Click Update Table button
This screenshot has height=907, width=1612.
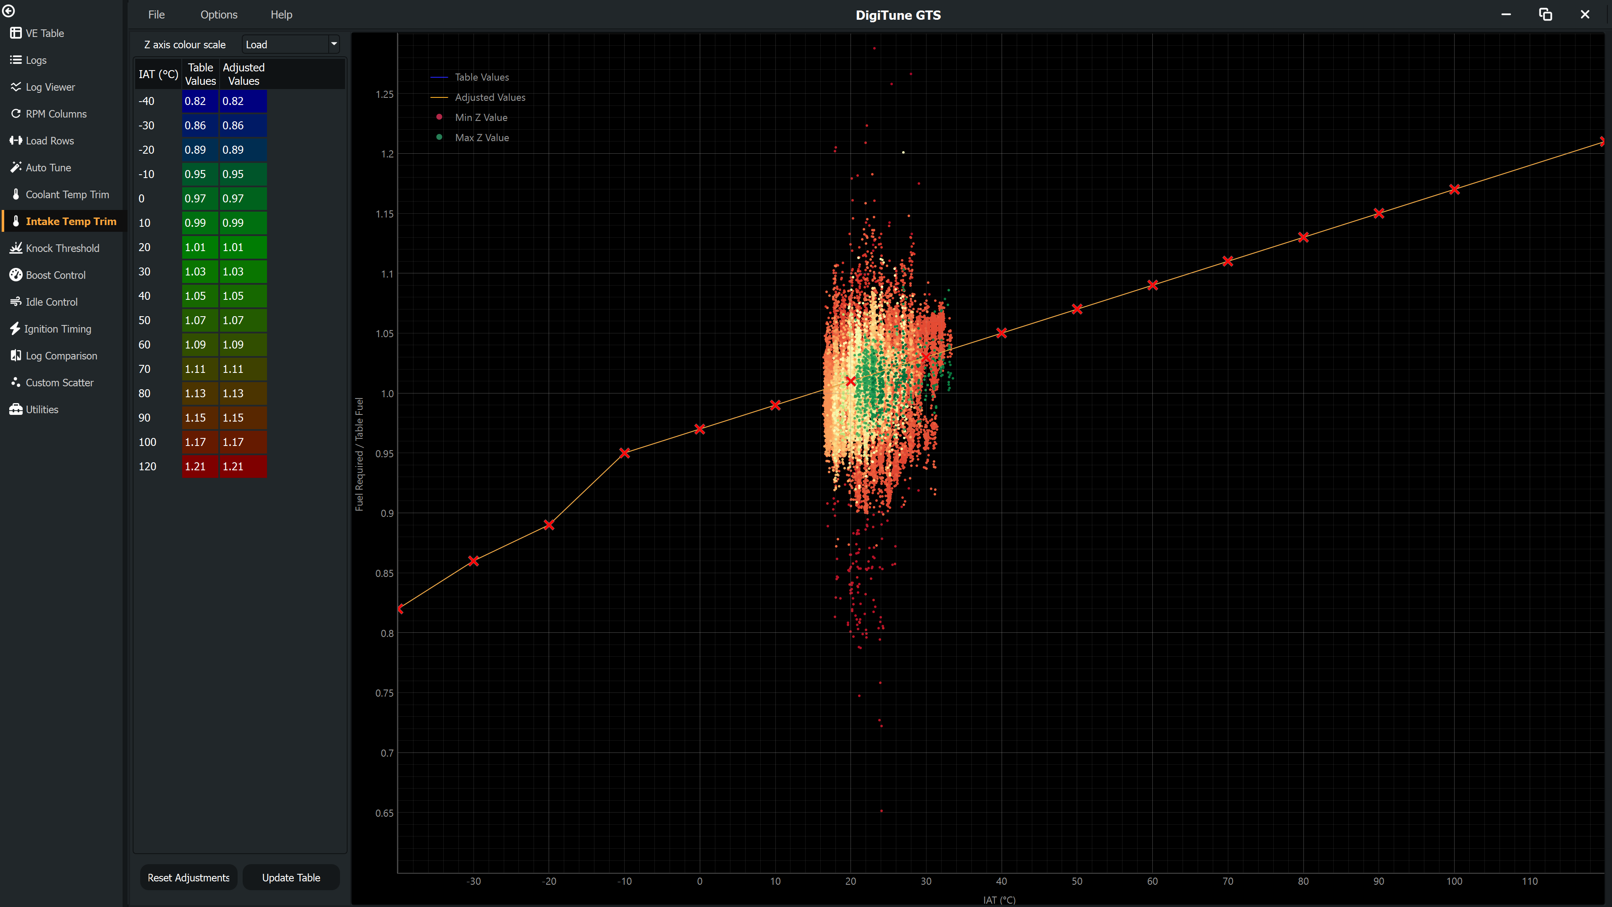(x=291, y=878)
